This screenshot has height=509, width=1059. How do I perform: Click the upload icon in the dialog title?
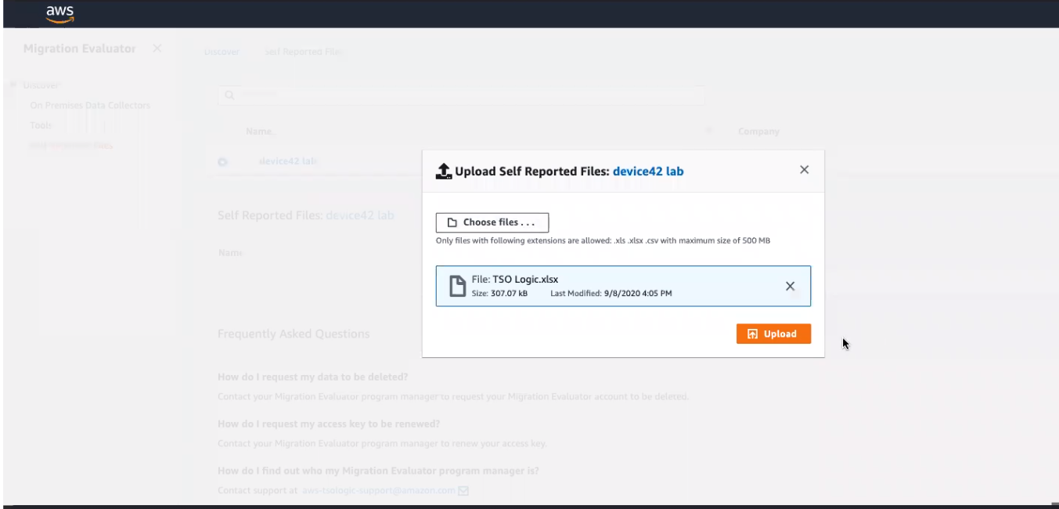pos(444,171)
